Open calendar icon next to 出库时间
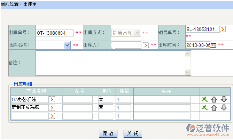Screen dimensions: 233x140 click(x=213, y=45)
